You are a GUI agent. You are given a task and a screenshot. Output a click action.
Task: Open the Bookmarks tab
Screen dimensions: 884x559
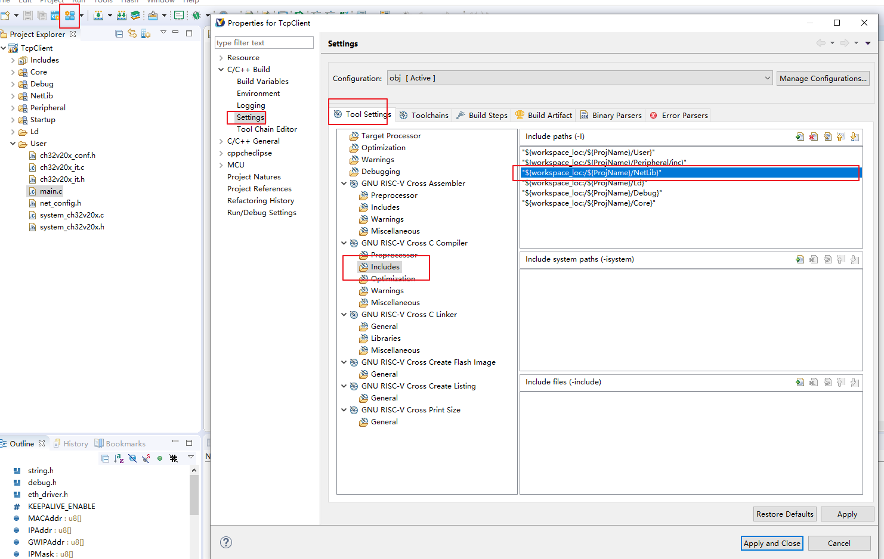pos(120,444)
